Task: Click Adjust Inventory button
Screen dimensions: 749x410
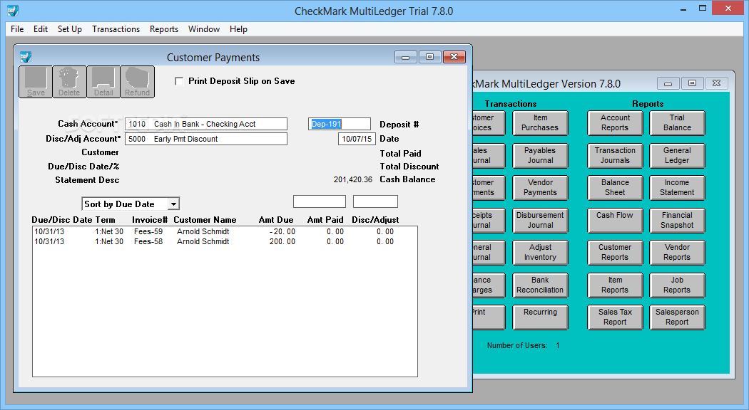Action: coord(540,253)
